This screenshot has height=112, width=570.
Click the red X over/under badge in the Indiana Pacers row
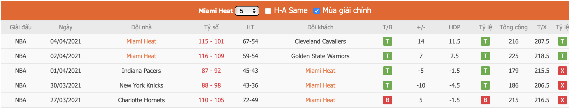click(x=562, y=71)
